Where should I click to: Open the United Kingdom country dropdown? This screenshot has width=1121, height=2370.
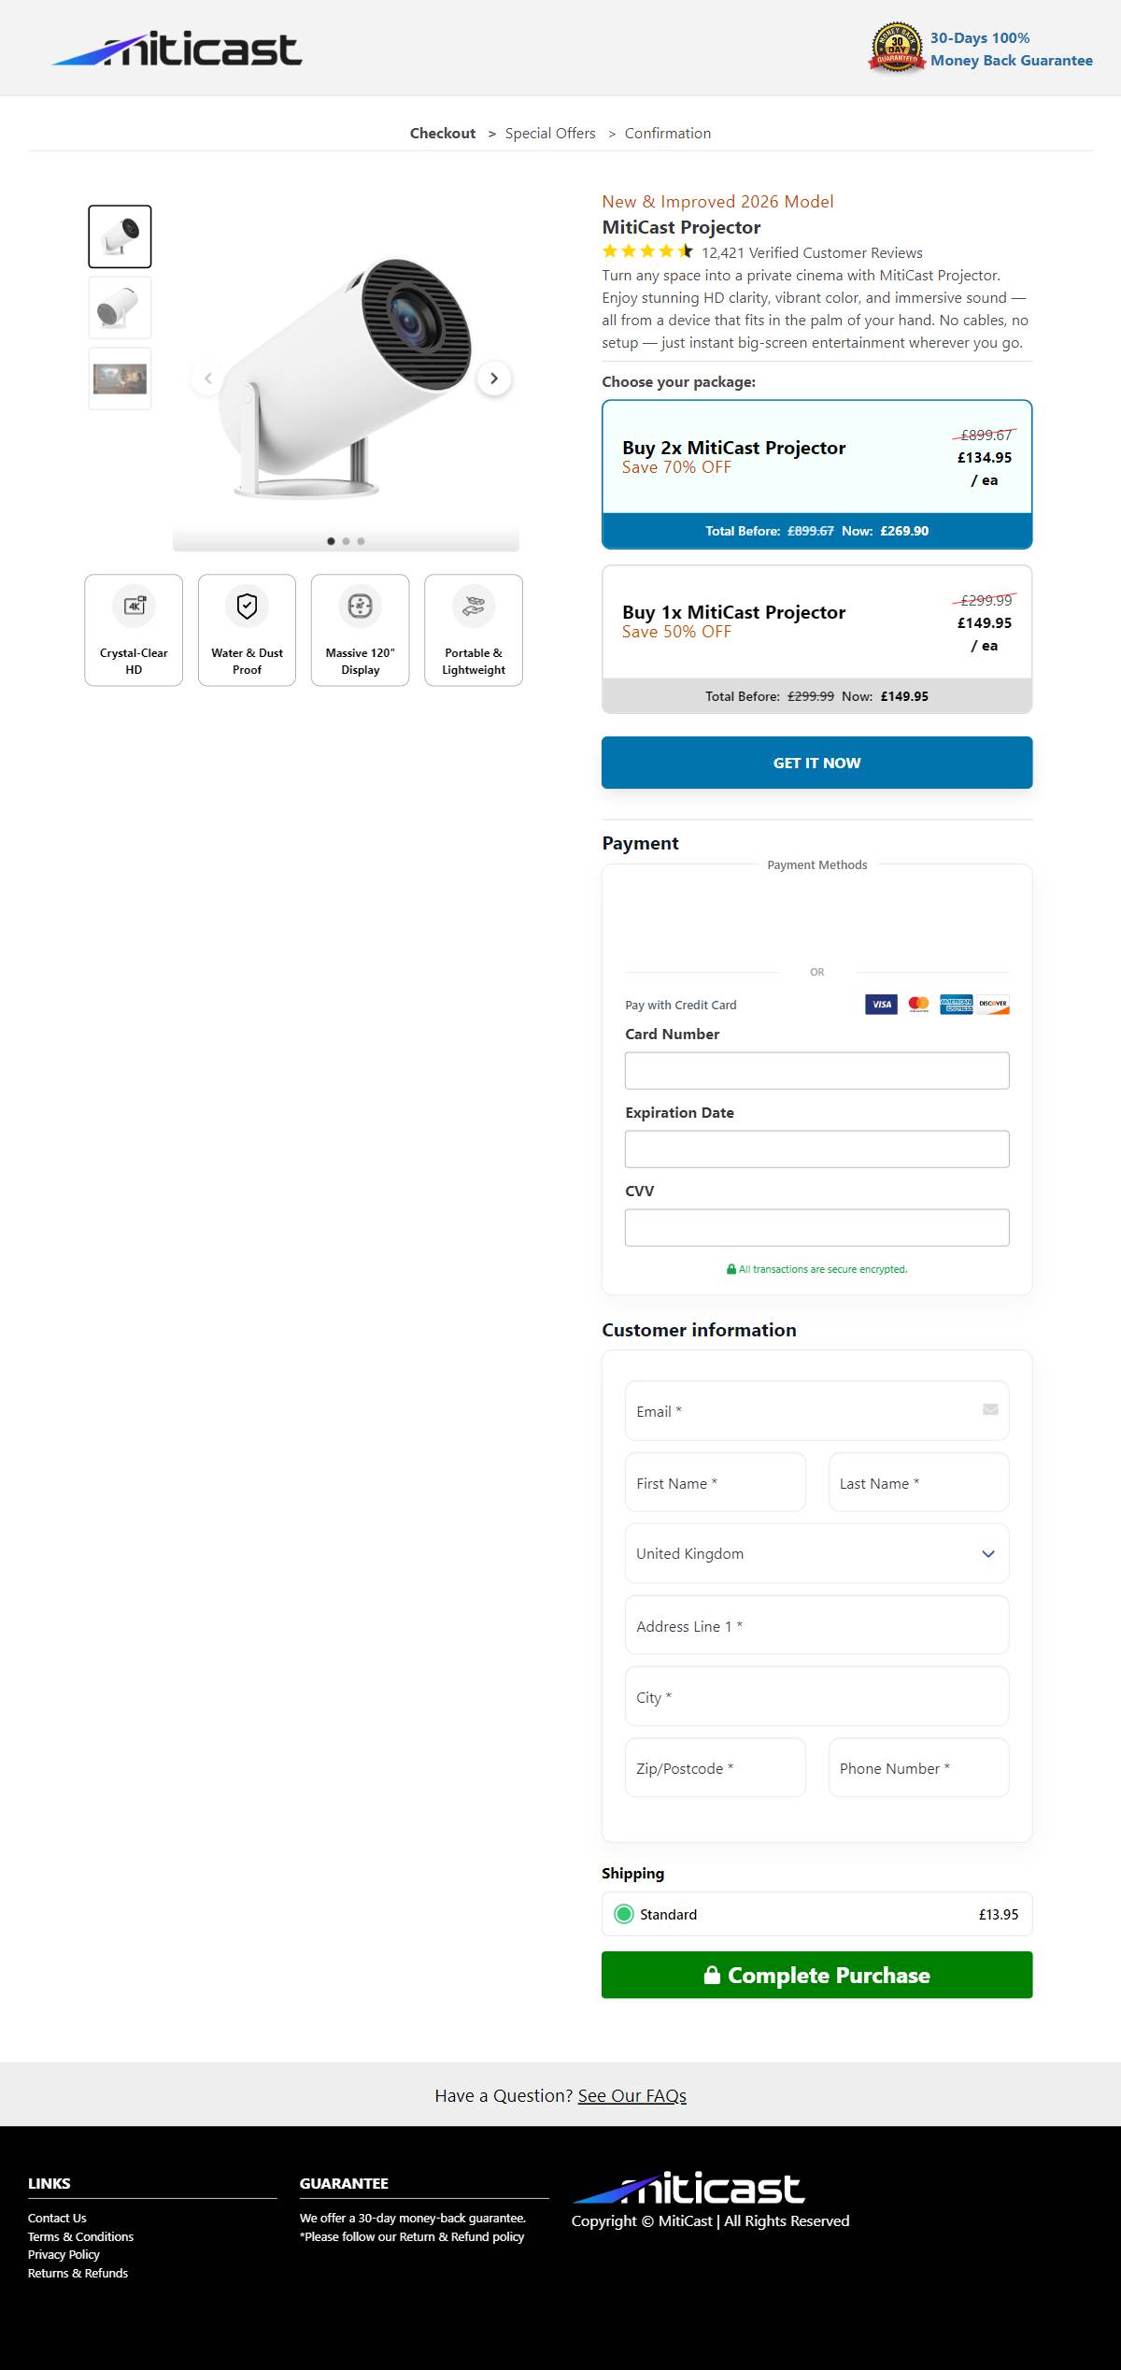point(816,1553)
